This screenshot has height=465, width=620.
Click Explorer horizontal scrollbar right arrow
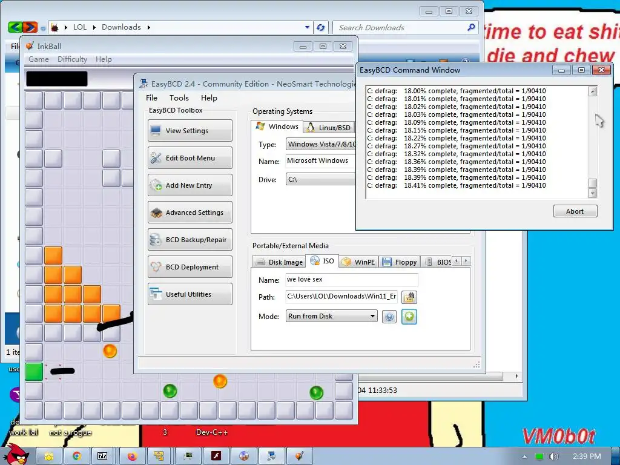pyautogui.click(x=516, y=376)
